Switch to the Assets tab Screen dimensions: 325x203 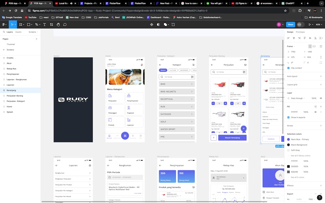coord(18,32)
